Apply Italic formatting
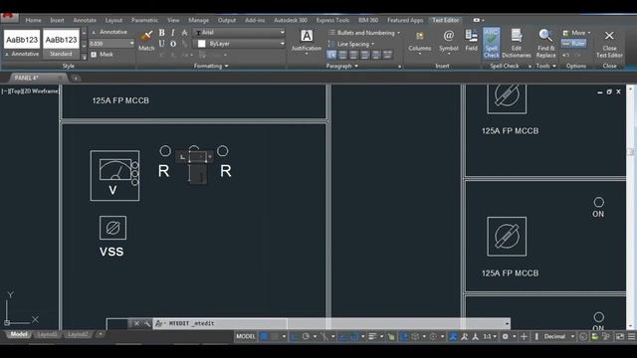 click(173, 33)
